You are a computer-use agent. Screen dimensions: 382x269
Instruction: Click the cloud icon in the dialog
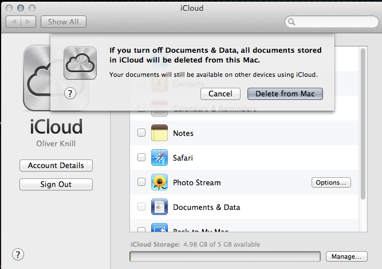[x=80, y=63]
